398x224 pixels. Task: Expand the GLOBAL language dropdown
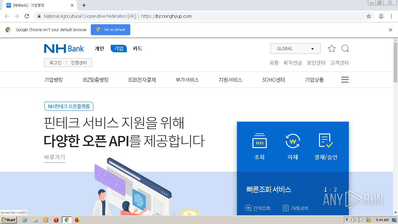(x=295, y=49)
